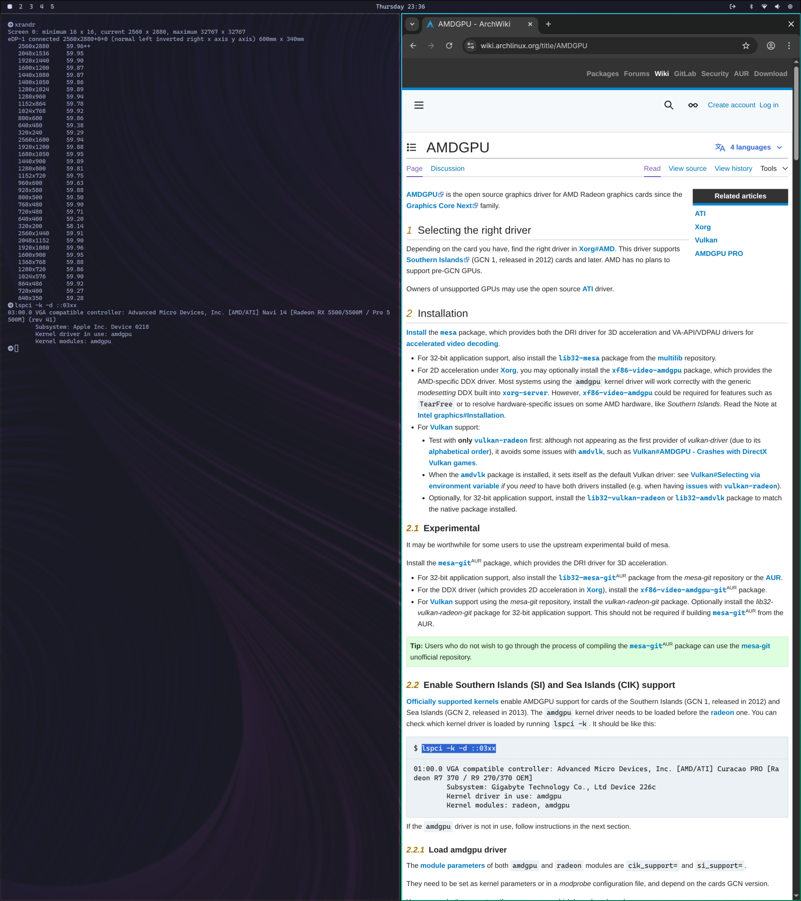Open the Vulkan related article
The height and width of the screenshot is (901, 801).
(706, 240)
